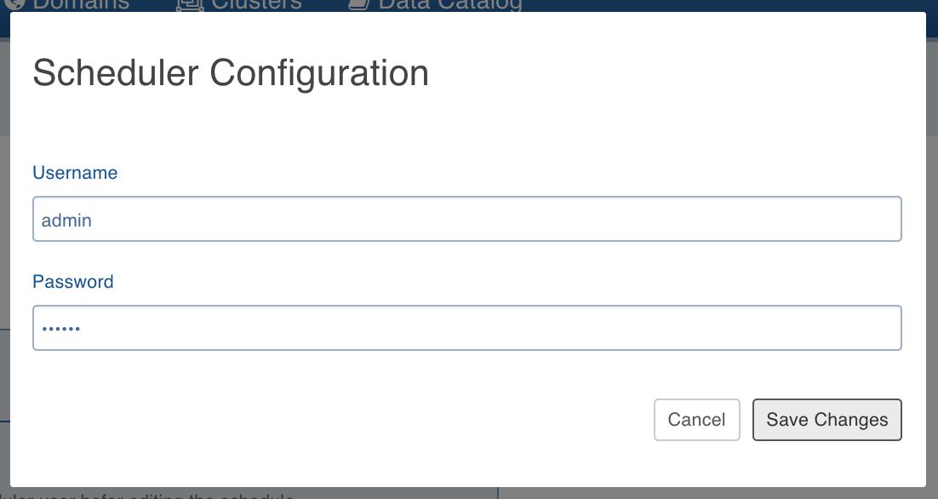Click empty space left of Cancel button
The width and height of the screenshot is (938, 499).
[x=341, y=420]
